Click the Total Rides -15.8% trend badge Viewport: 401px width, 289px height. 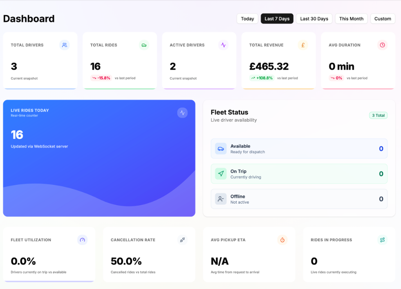(101, 78)
